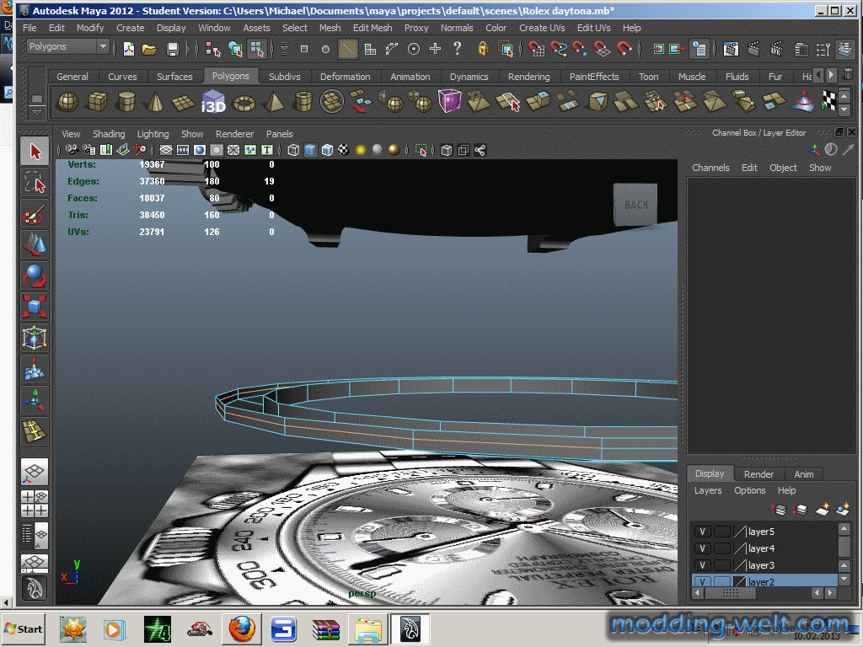Open the viewport Renderer menu
Image resolution: width=863 pixels, height=647 pixels.
tap(234, 134)
